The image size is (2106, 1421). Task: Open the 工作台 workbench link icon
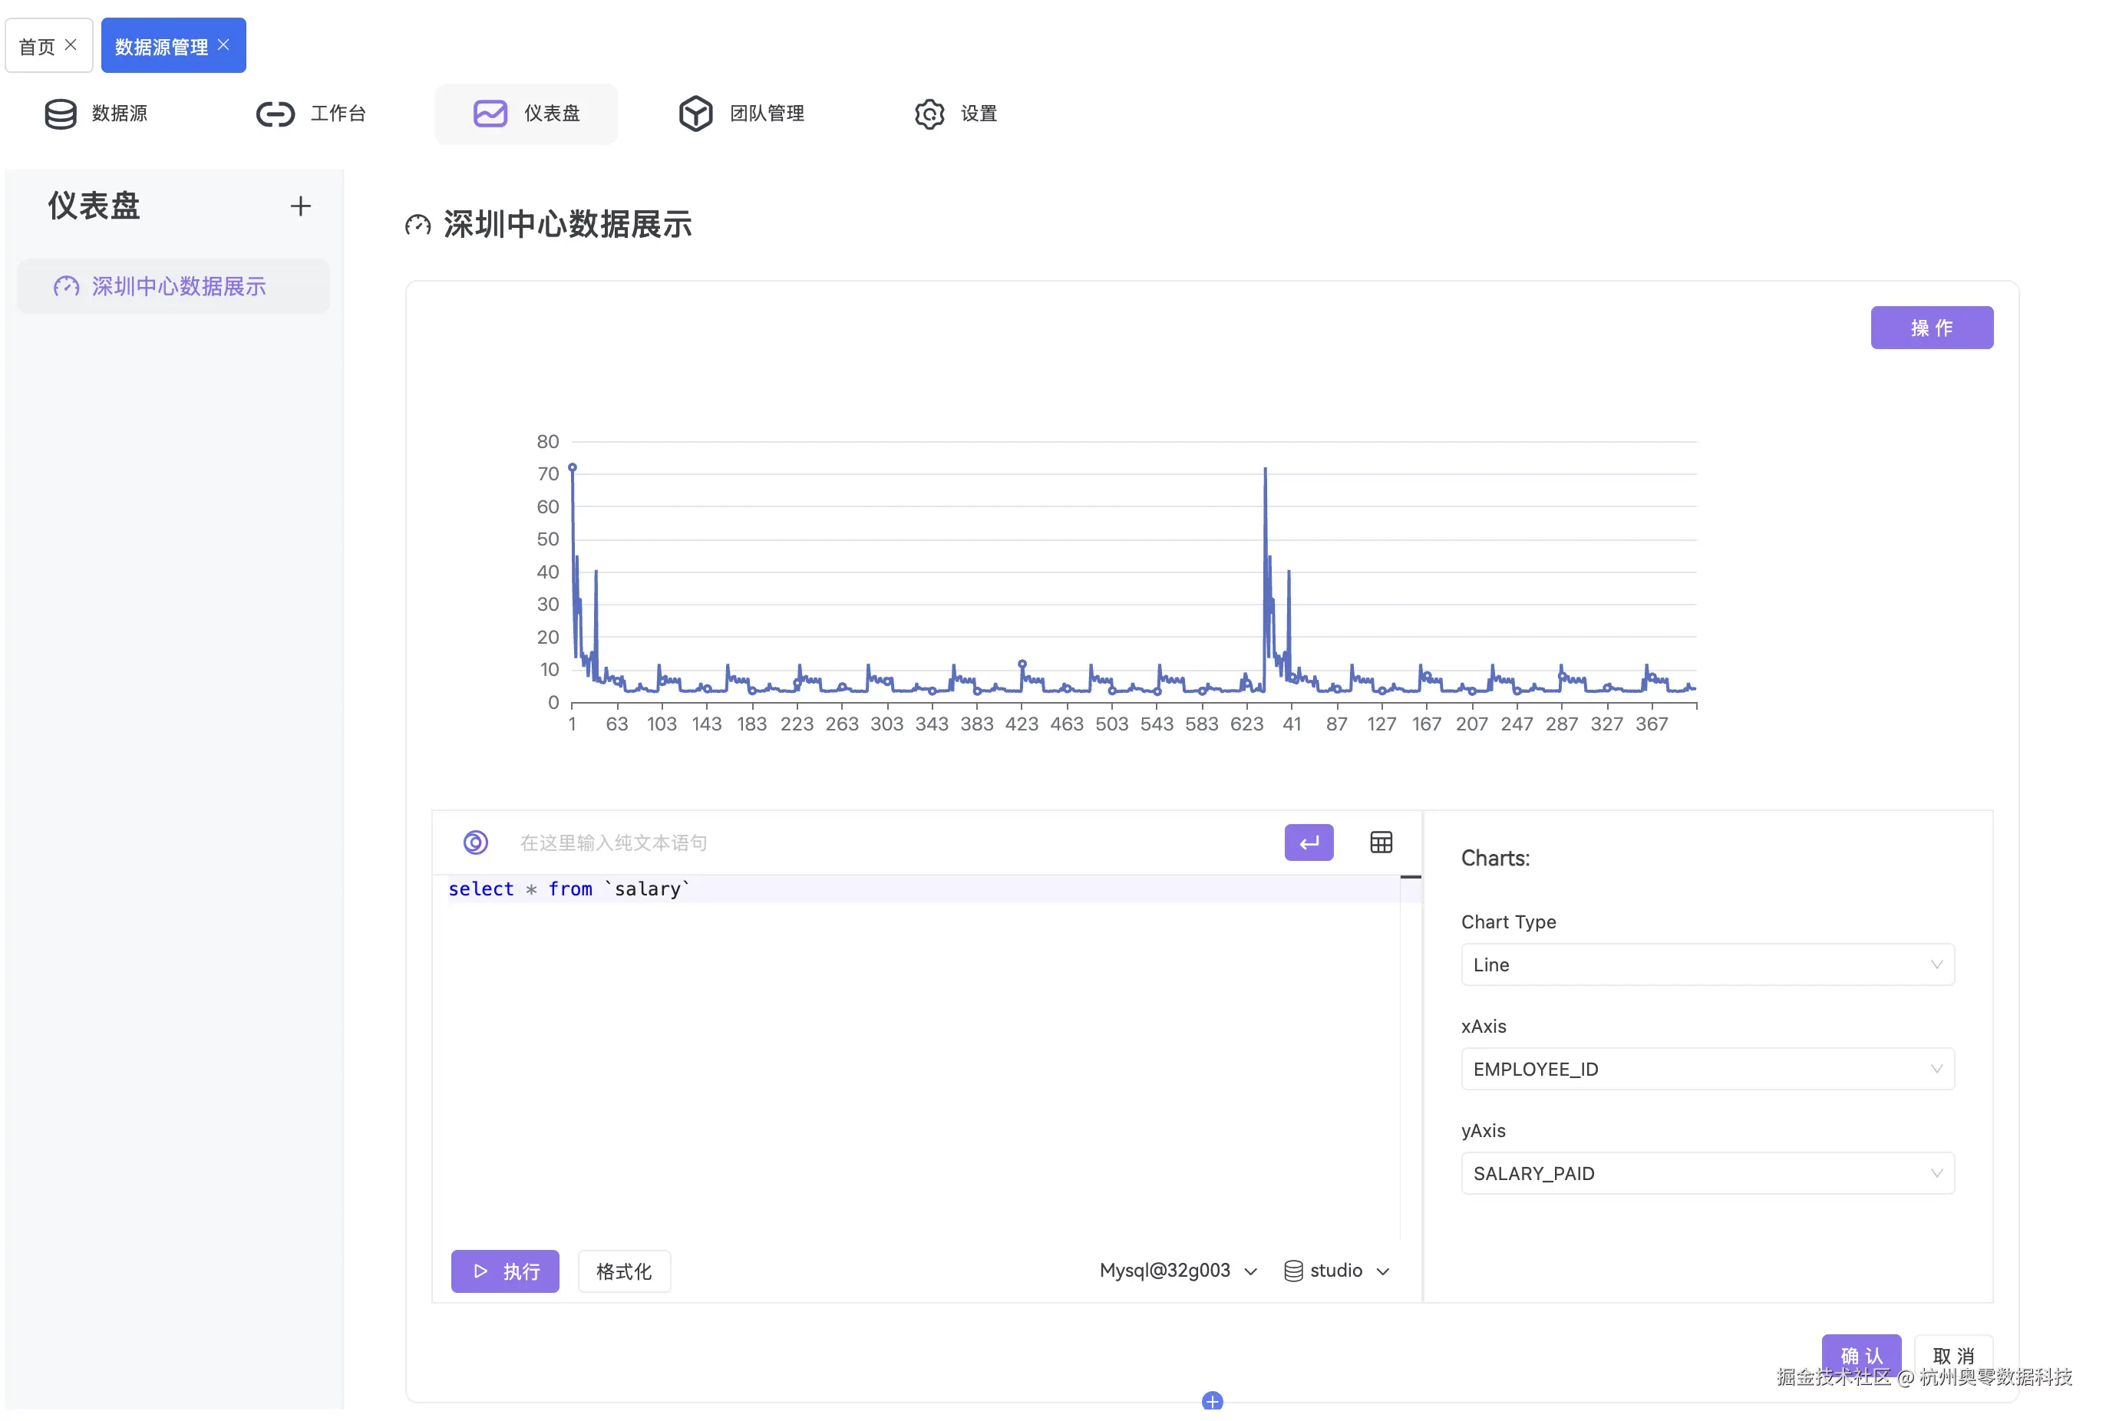(275, 114)
